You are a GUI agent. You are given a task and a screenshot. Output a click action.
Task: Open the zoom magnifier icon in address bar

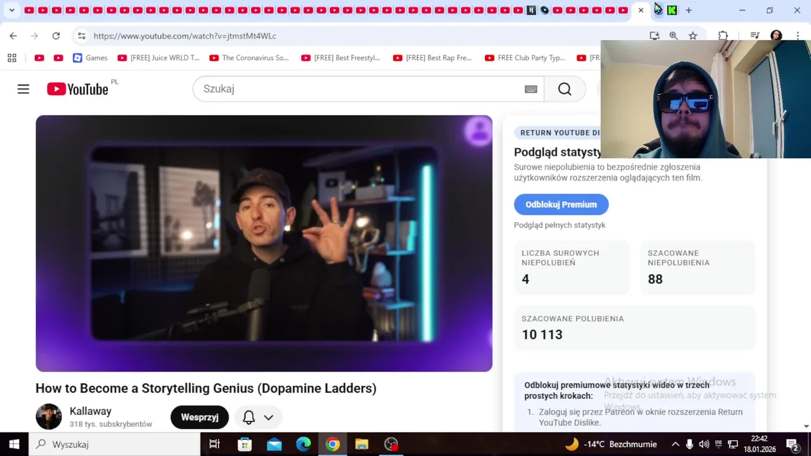click(x=674, y=36)
